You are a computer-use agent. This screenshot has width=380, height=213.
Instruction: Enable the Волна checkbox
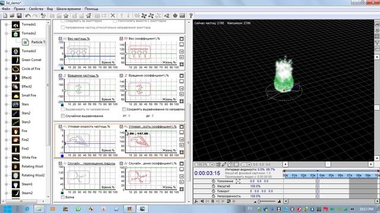click(63, 197)
